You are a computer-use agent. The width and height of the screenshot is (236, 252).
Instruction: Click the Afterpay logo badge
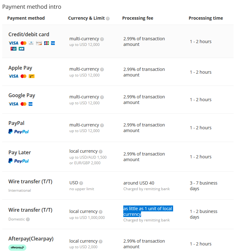17,248
